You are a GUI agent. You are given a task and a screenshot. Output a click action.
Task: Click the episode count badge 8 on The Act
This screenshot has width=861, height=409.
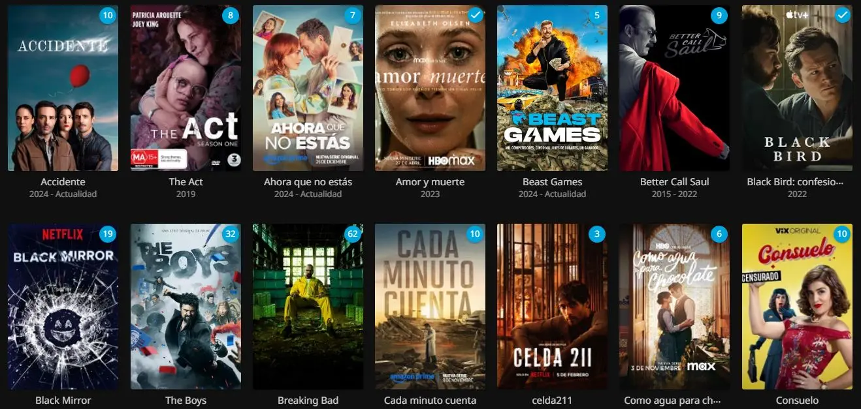pos(230,14)
